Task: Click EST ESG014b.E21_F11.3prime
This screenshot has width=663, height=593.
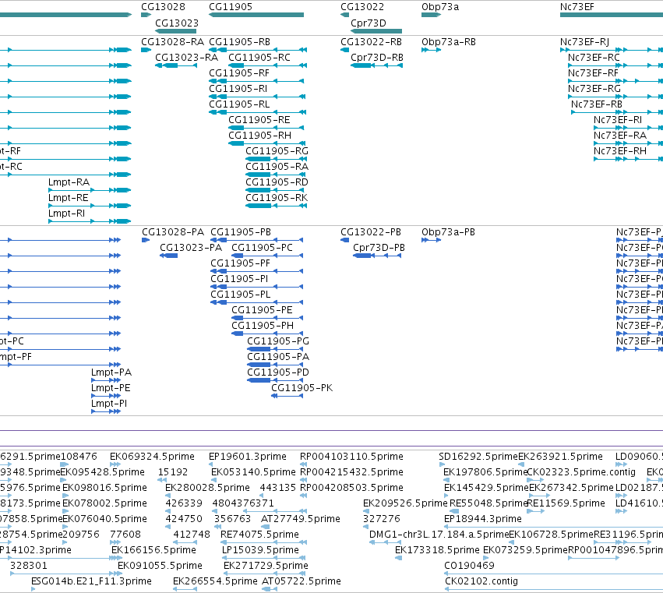Action: coord(91,581)
